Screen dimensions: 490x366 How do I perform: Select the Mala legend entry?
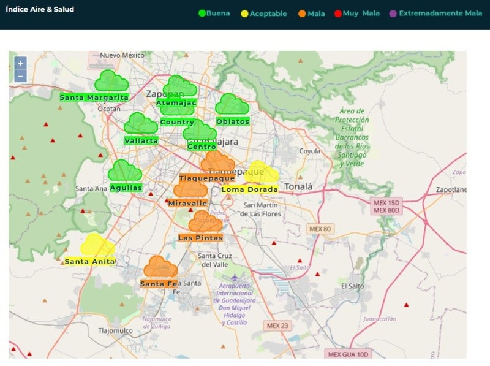point(312,13)
